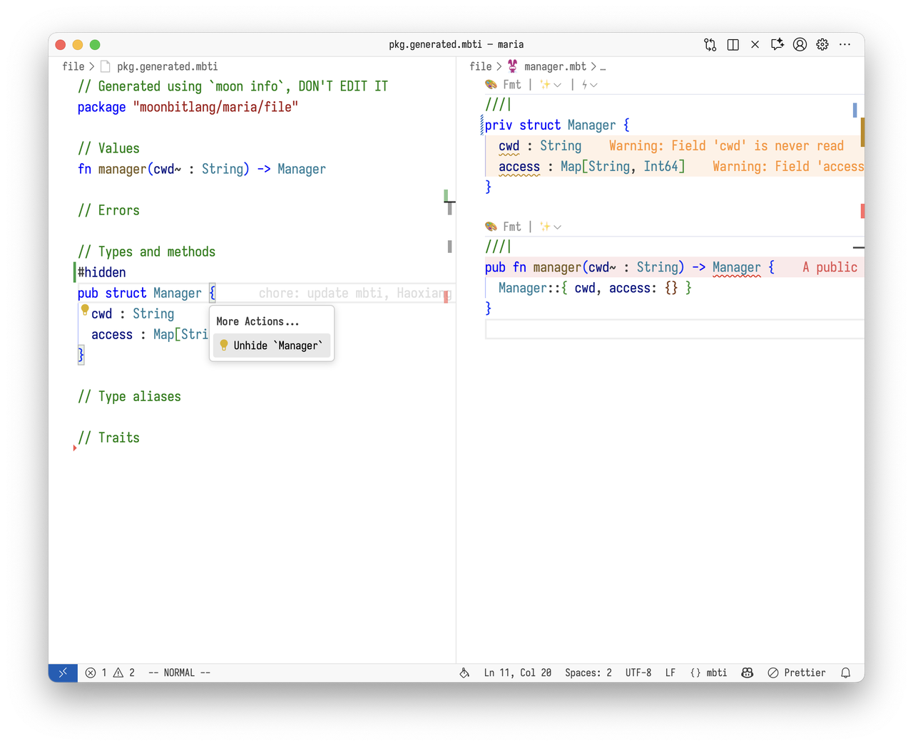The image size is (913, 746).
Task: Open the Manage settings gear
Action: (822, 44)
